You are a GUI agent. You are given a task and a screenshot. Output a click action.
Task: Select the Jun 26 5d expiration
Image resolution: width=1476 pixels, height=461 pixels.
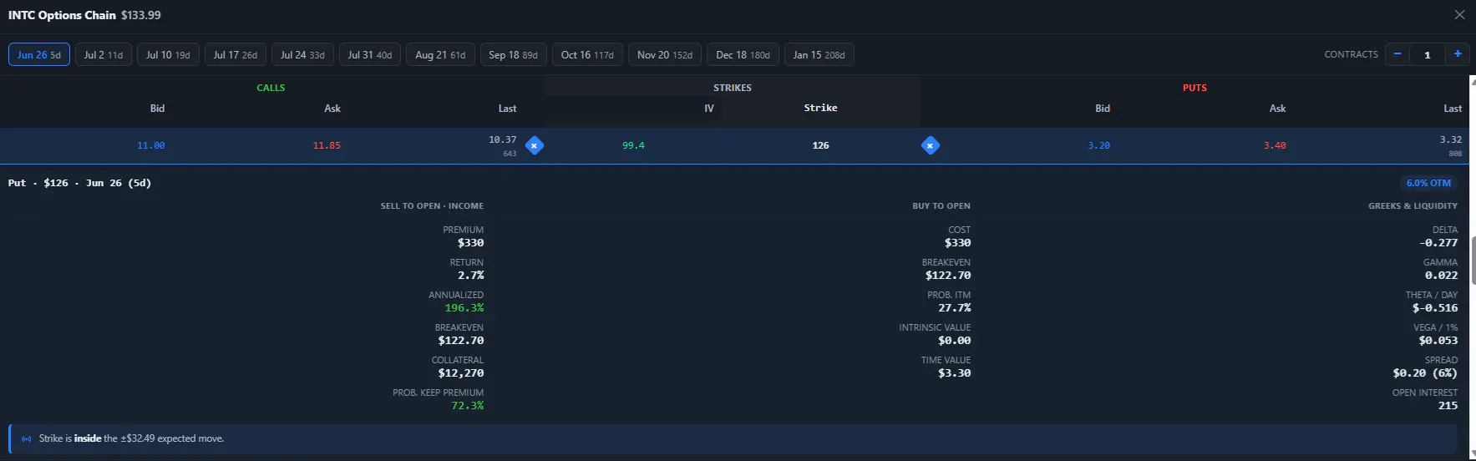tap(39, 55)
